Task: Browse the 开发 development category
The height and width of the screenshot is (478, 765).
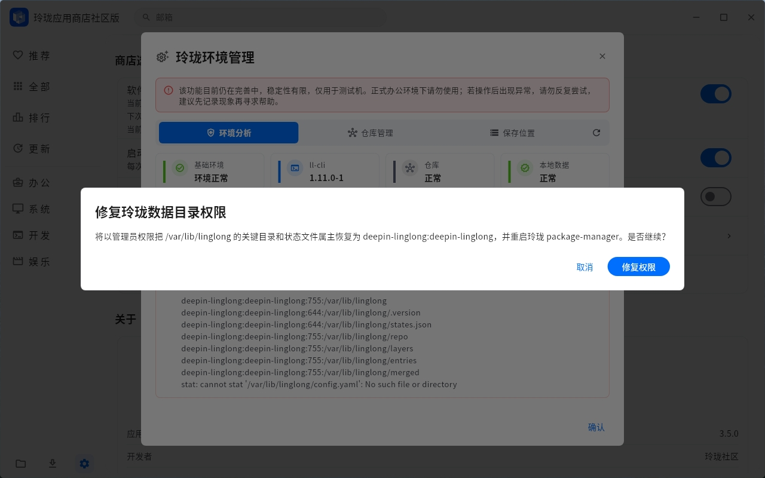Action: click(x=32, y=235)
